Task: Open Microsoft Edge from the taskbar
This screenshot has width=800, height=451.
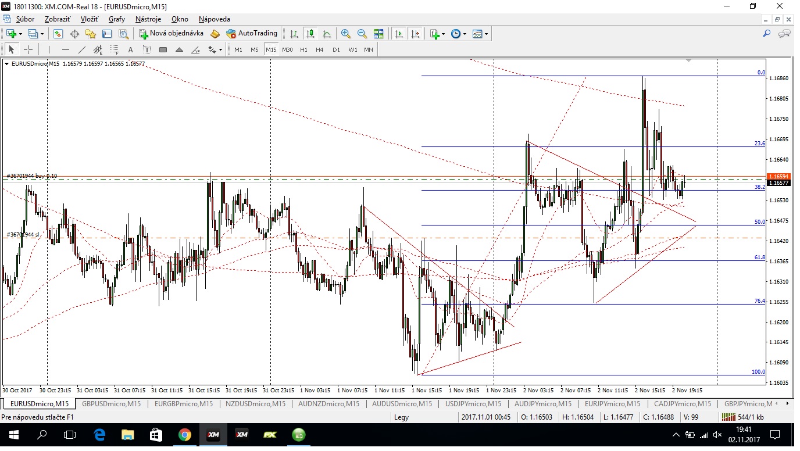Action: [99, 435]
